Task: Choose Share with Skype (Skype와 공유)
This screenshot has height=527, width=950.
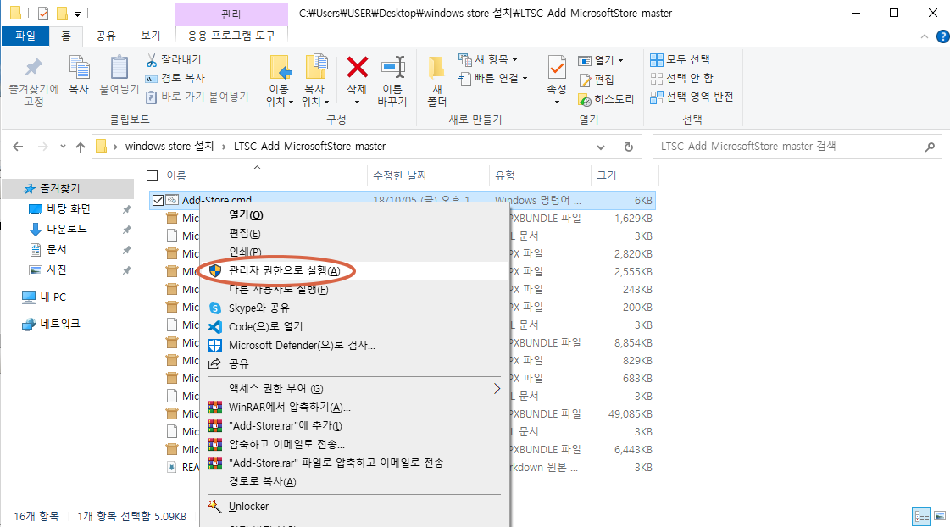Action: coord(354,308)
